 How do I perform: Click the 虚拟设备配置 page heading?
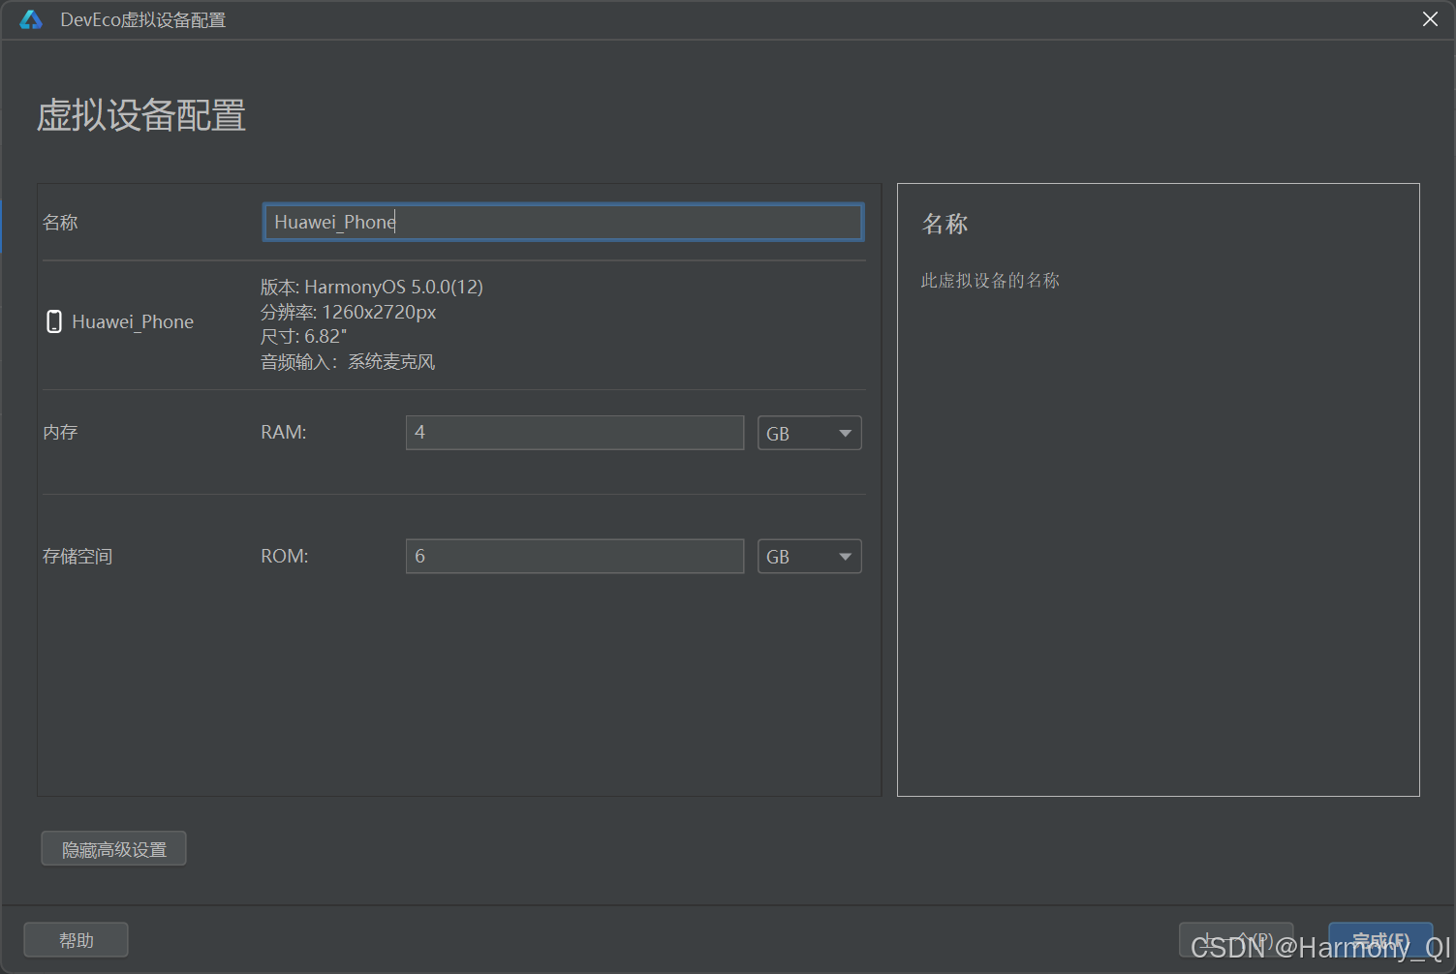tap(141, 115)
